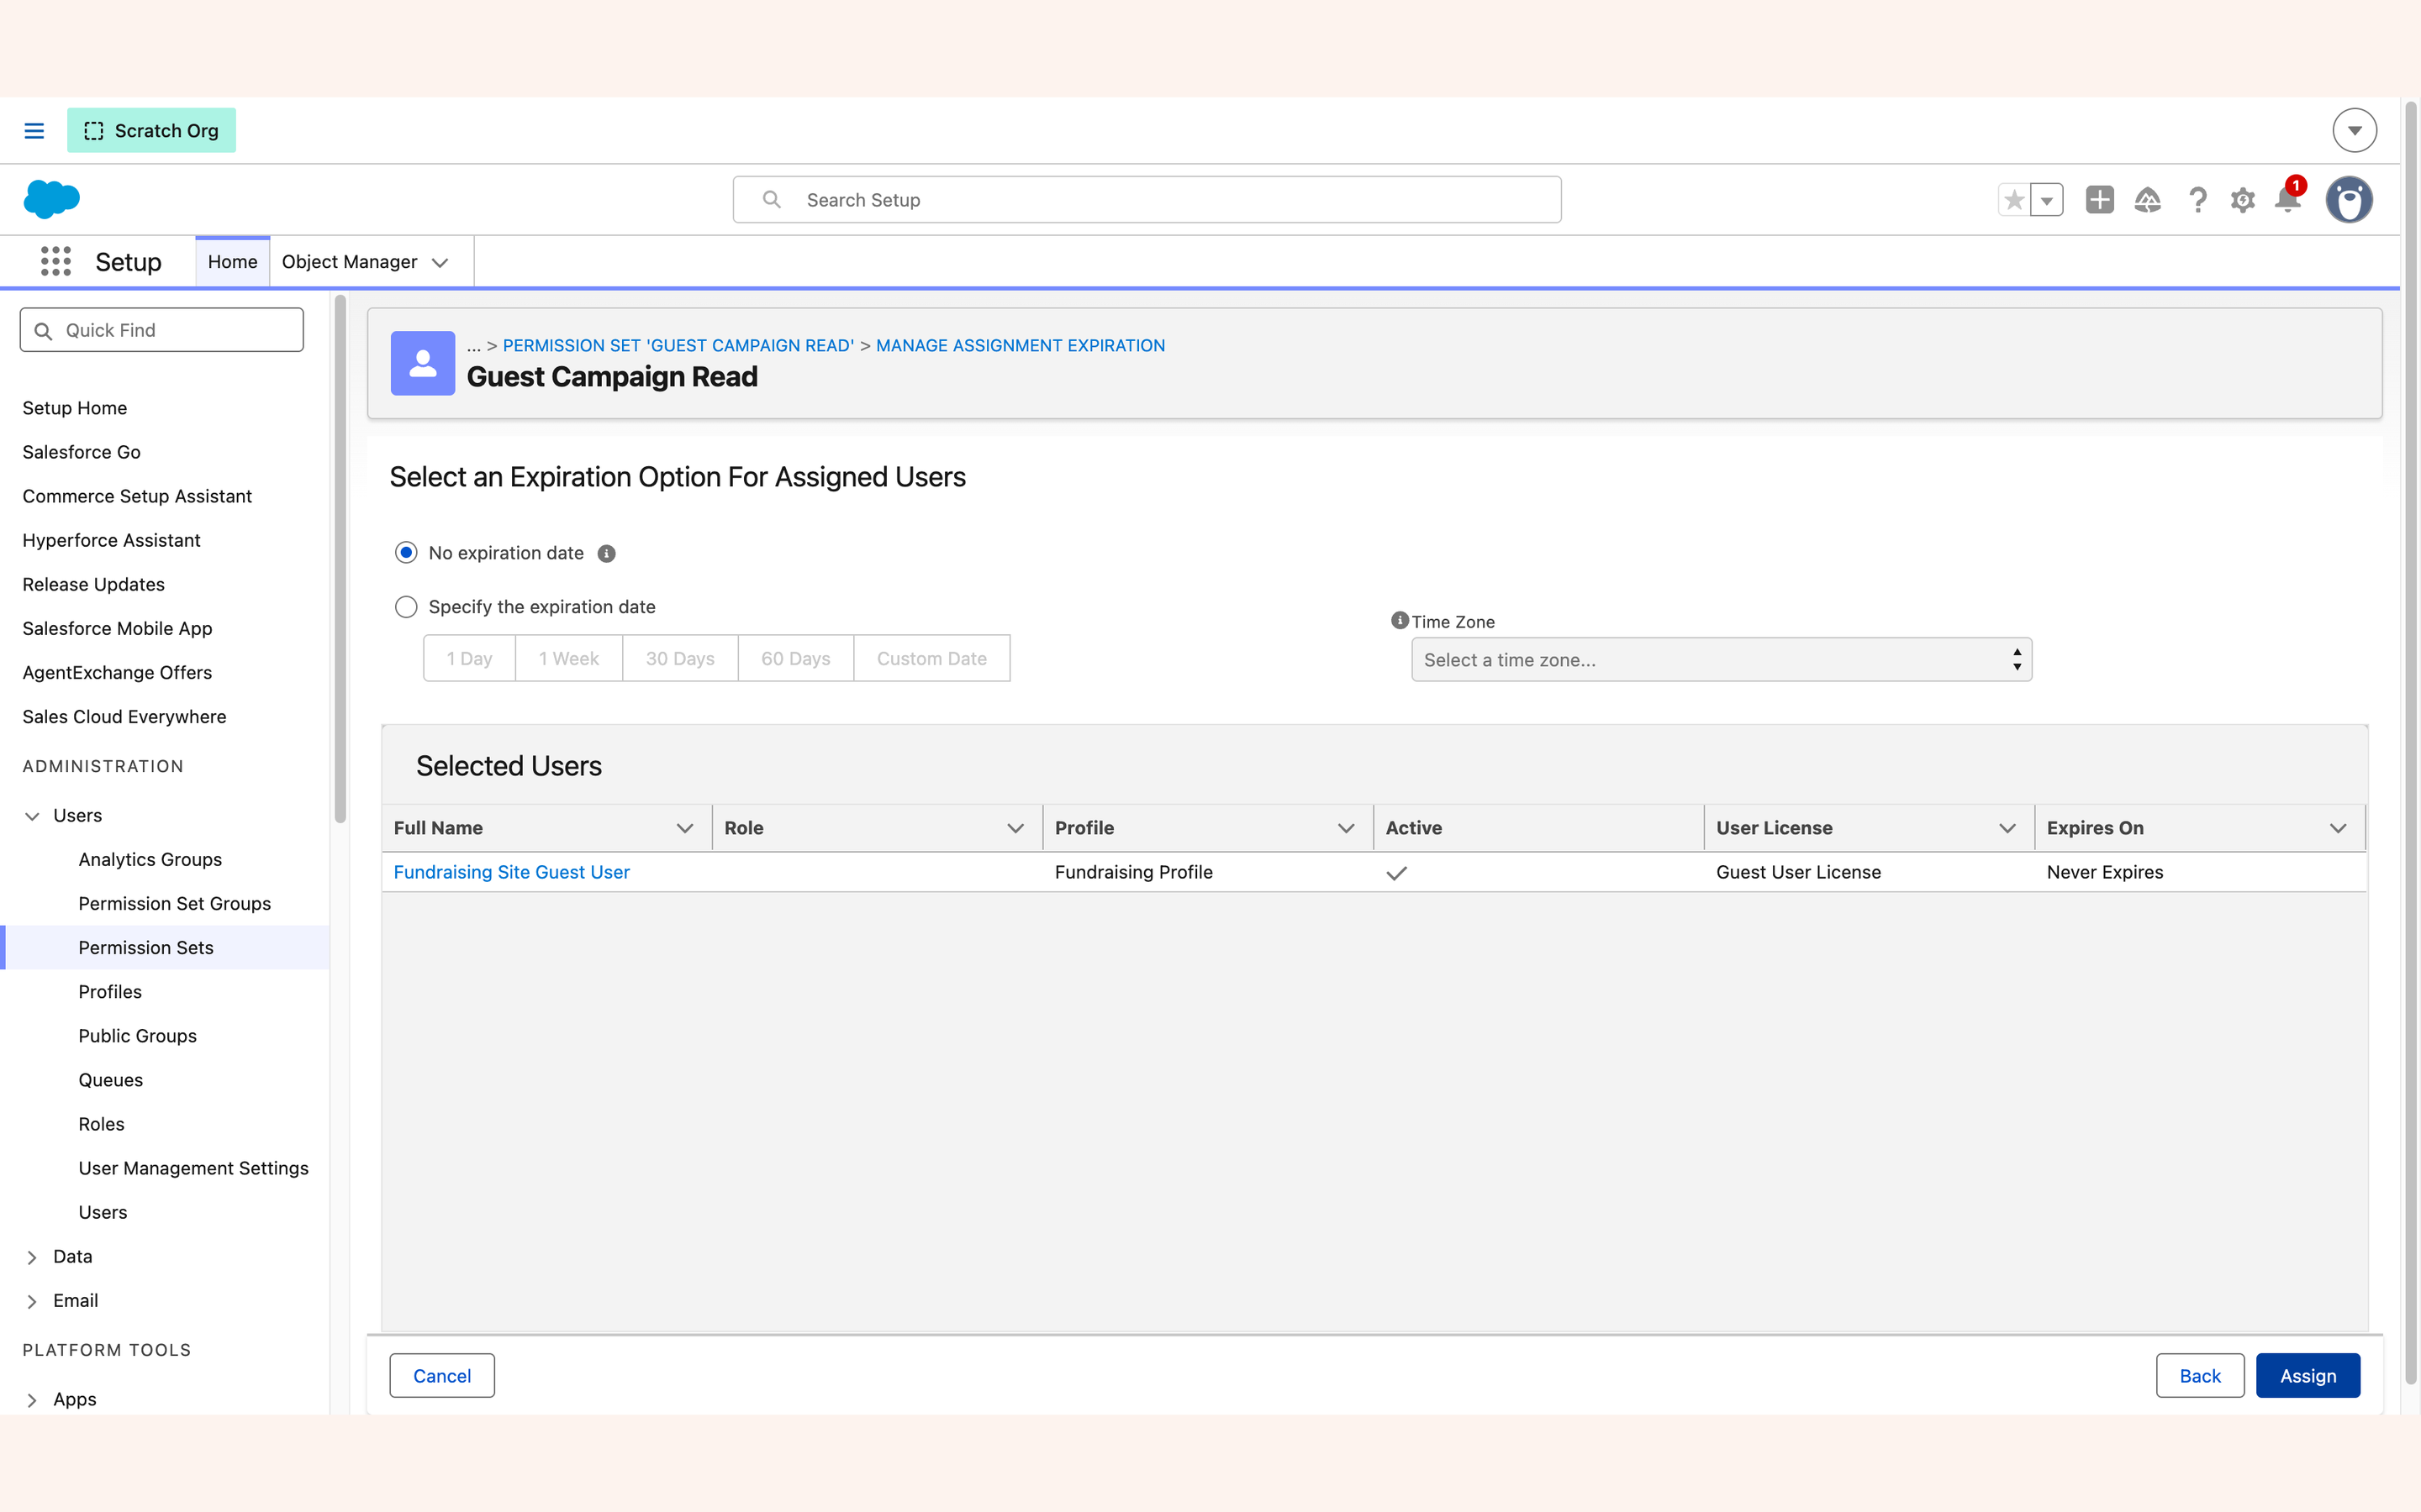Click the Back button
Screen dimensions: 2421x1512
coord(2200,1376)
